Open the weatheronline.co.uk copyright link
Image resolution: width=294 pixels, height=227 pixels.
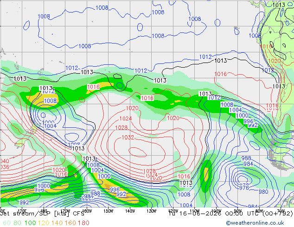coord(255,223)
